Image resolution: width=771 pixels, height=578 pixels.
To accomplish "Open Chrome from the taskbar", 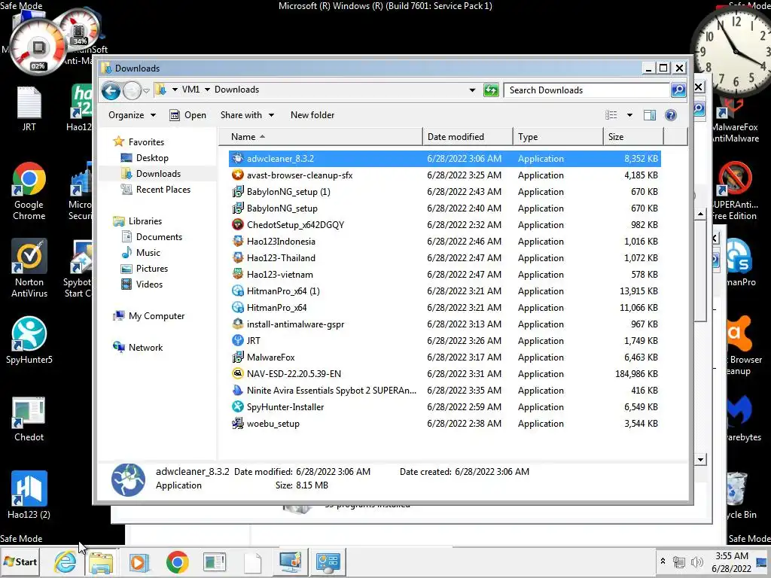I will point(178,561).
